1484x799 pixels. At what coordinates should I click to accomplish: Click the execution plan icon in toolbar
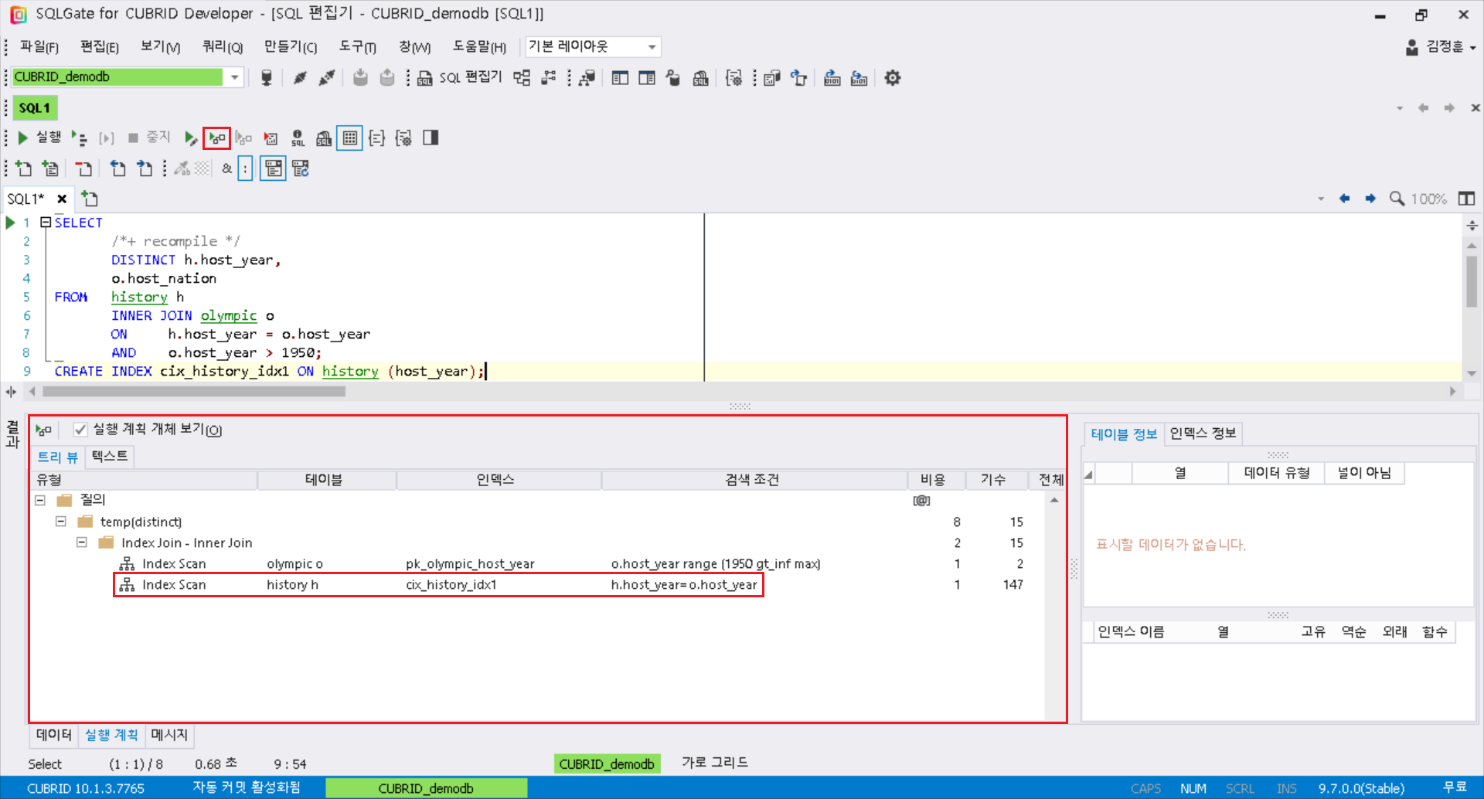click(216, 138)
